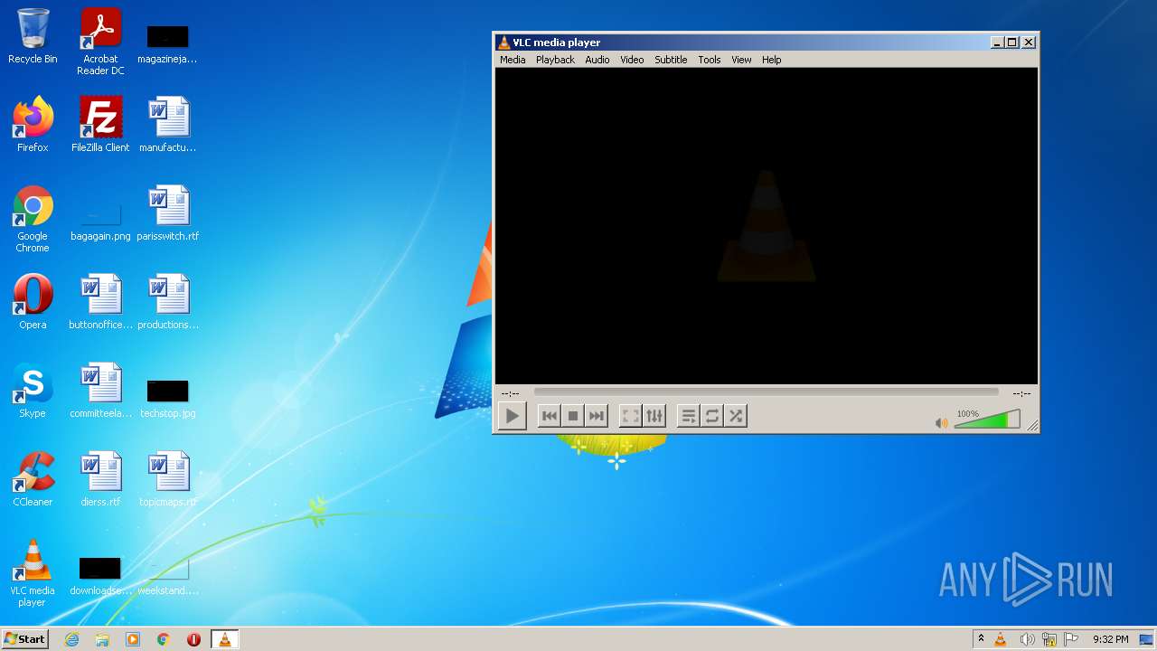
Task: Select the topicmaps.rtf document
Action: [168, 479]
